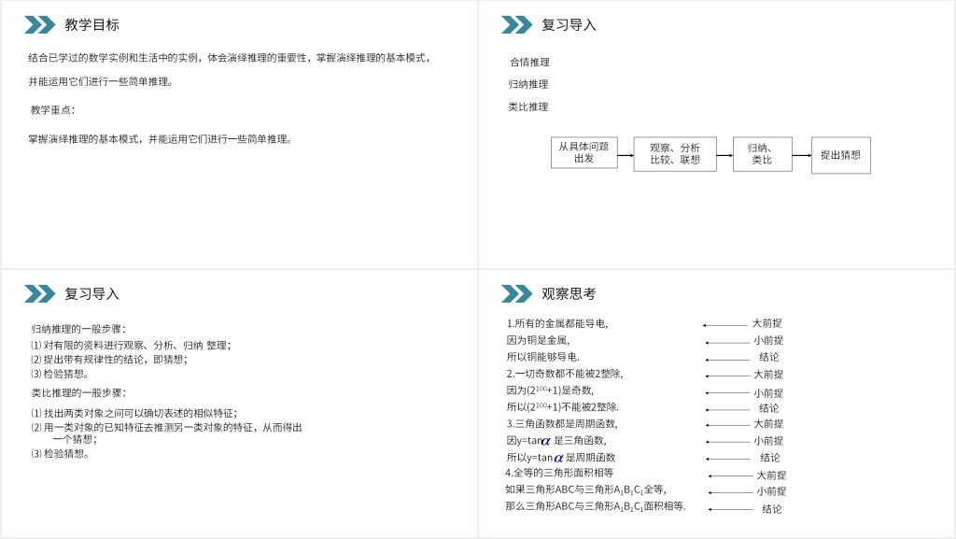Select the 教学目标 slide title
Viewport: 956px width, 539px height.
click(x=92, y=25)
